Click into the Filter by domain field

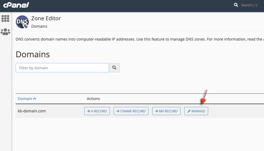click(62, 68)
